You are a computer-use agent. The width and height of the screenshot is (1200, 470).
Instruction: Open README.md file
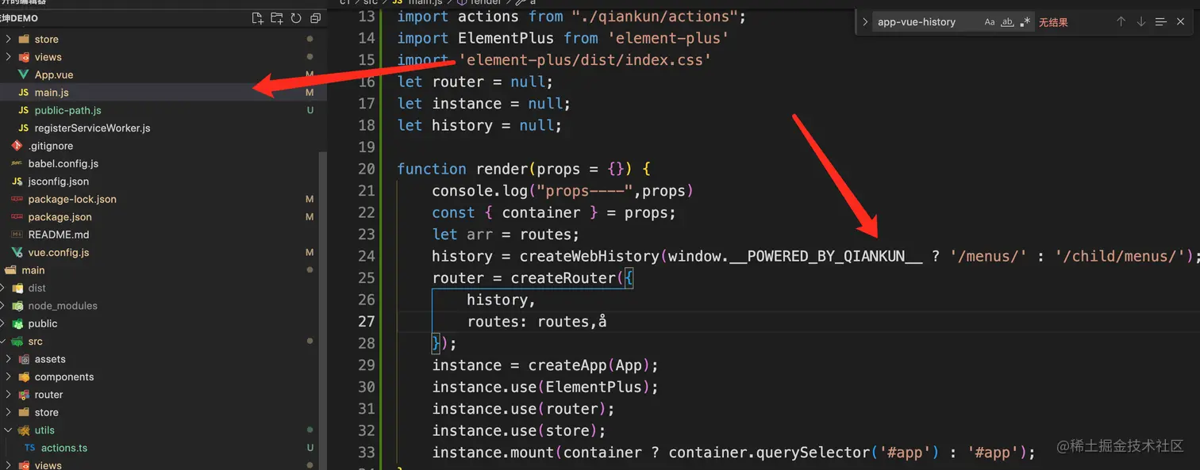[x=59, y=235]
